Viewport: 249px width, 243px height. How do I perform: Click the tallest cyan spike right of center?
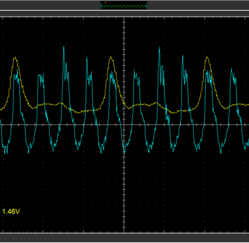pos(159,48)
